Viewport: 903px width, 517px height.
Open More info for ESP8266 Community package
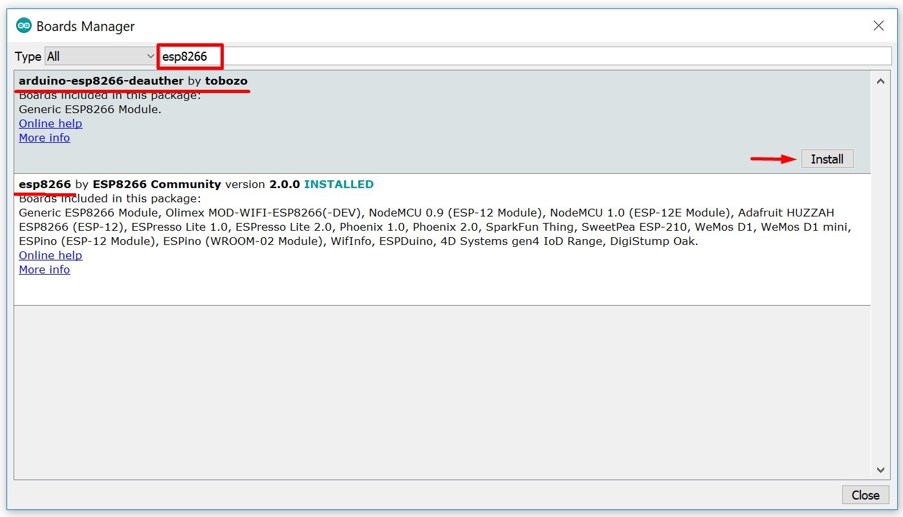[44, 269]
